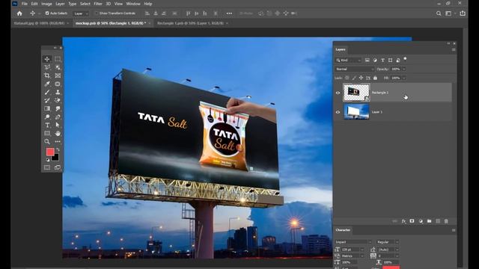Select the Lasso tool
This screenshot has height=269, width=479.
tap(47, 67)
